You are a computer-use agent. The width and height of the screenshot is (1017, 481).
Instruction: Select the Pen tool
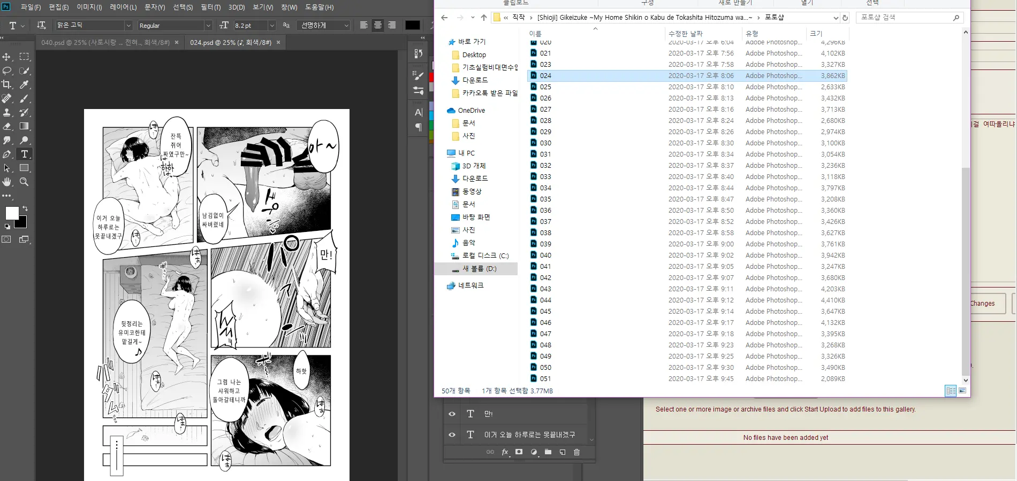click(7, 154)
